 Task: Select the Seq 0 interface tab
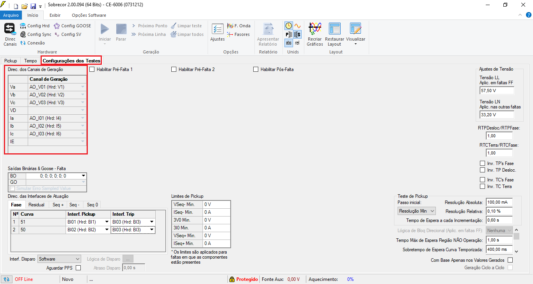92,205
